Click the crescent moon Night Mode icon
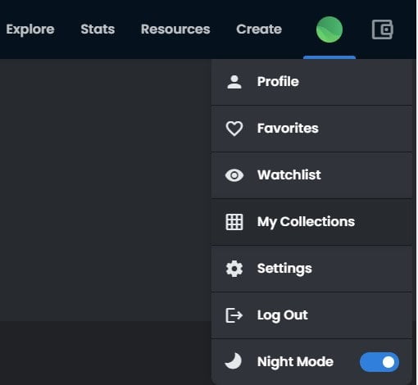 (x=234, y=360)
